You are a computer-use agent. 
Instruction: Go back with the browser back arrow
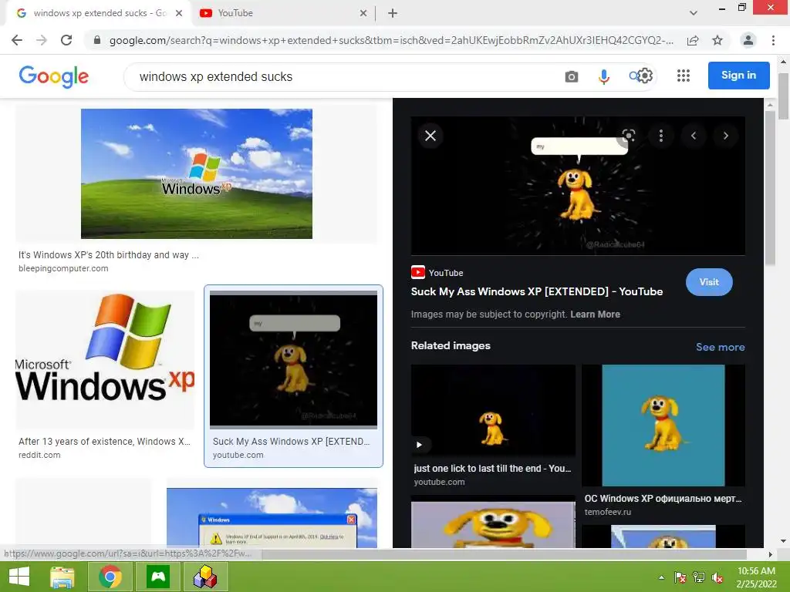tap(17, 40)
